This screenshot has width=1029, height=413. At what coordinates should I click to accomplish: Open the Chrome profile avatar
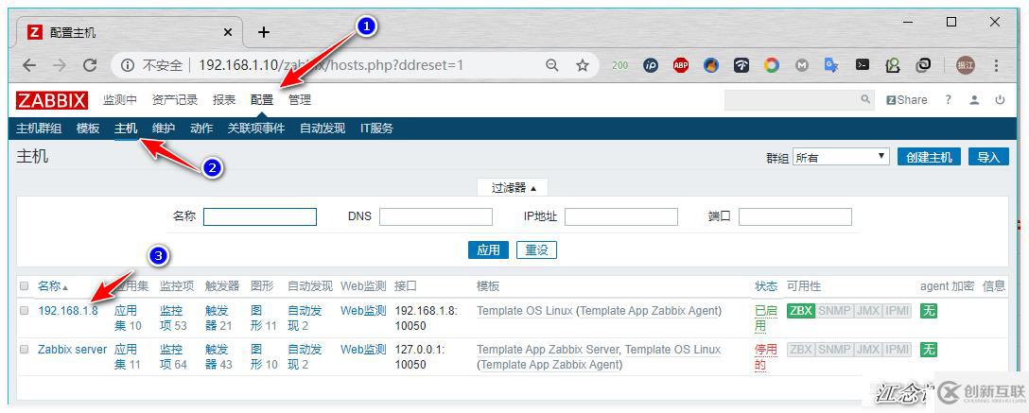[x=966, y=65]
